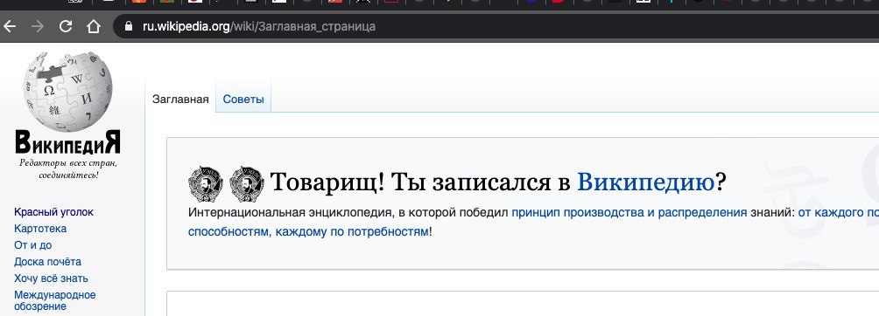
Task: Open Доска почёта in the sidebar
Action: (47, 262)
